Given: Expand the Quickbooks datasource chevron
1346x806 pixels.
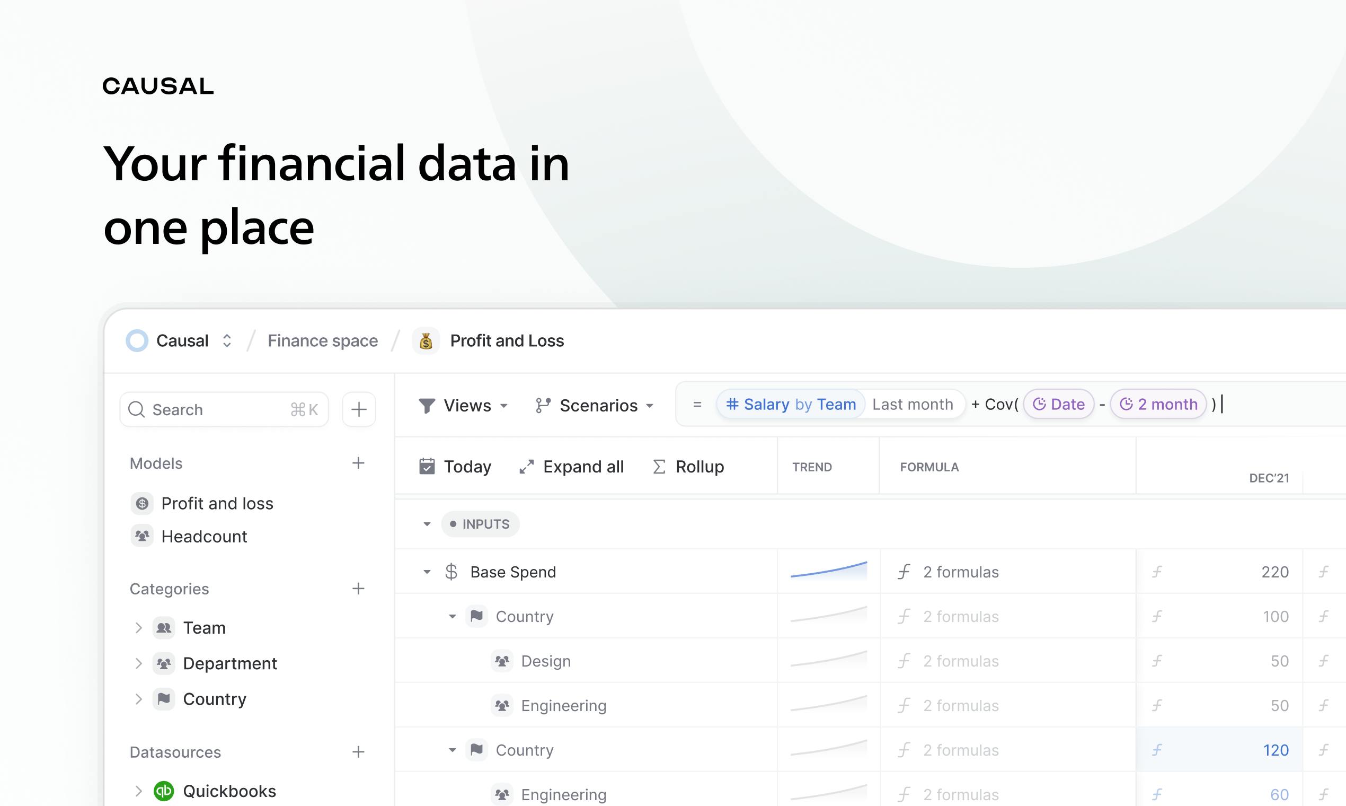Looking at the screenshot, I should pyautogui.click(x=138, y=791).
